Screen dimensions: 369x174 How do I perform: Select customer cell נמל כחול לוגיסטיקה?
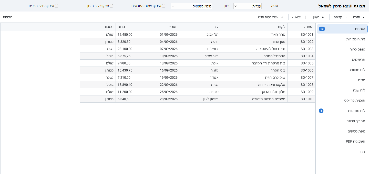click(254, 49)
